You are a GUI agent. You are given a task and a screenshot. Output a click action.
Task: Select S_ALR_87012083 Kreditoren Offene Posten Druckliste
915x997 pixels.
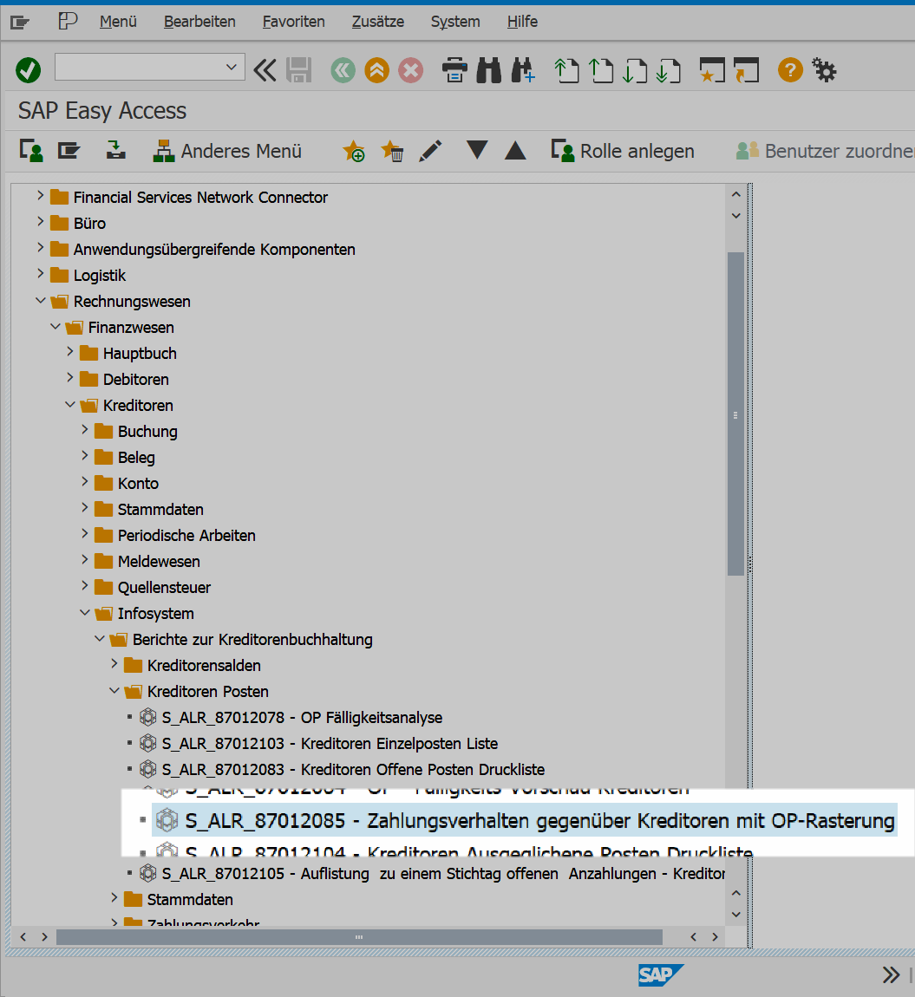(353, 769)
